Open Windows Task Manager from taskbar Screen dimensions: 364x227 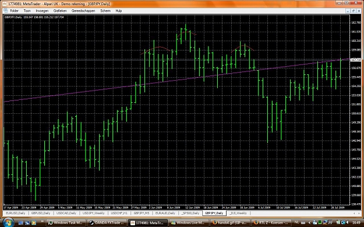click(66, 222)
